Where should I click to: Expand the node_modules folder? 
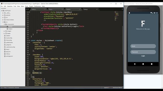tap(3, 20)
